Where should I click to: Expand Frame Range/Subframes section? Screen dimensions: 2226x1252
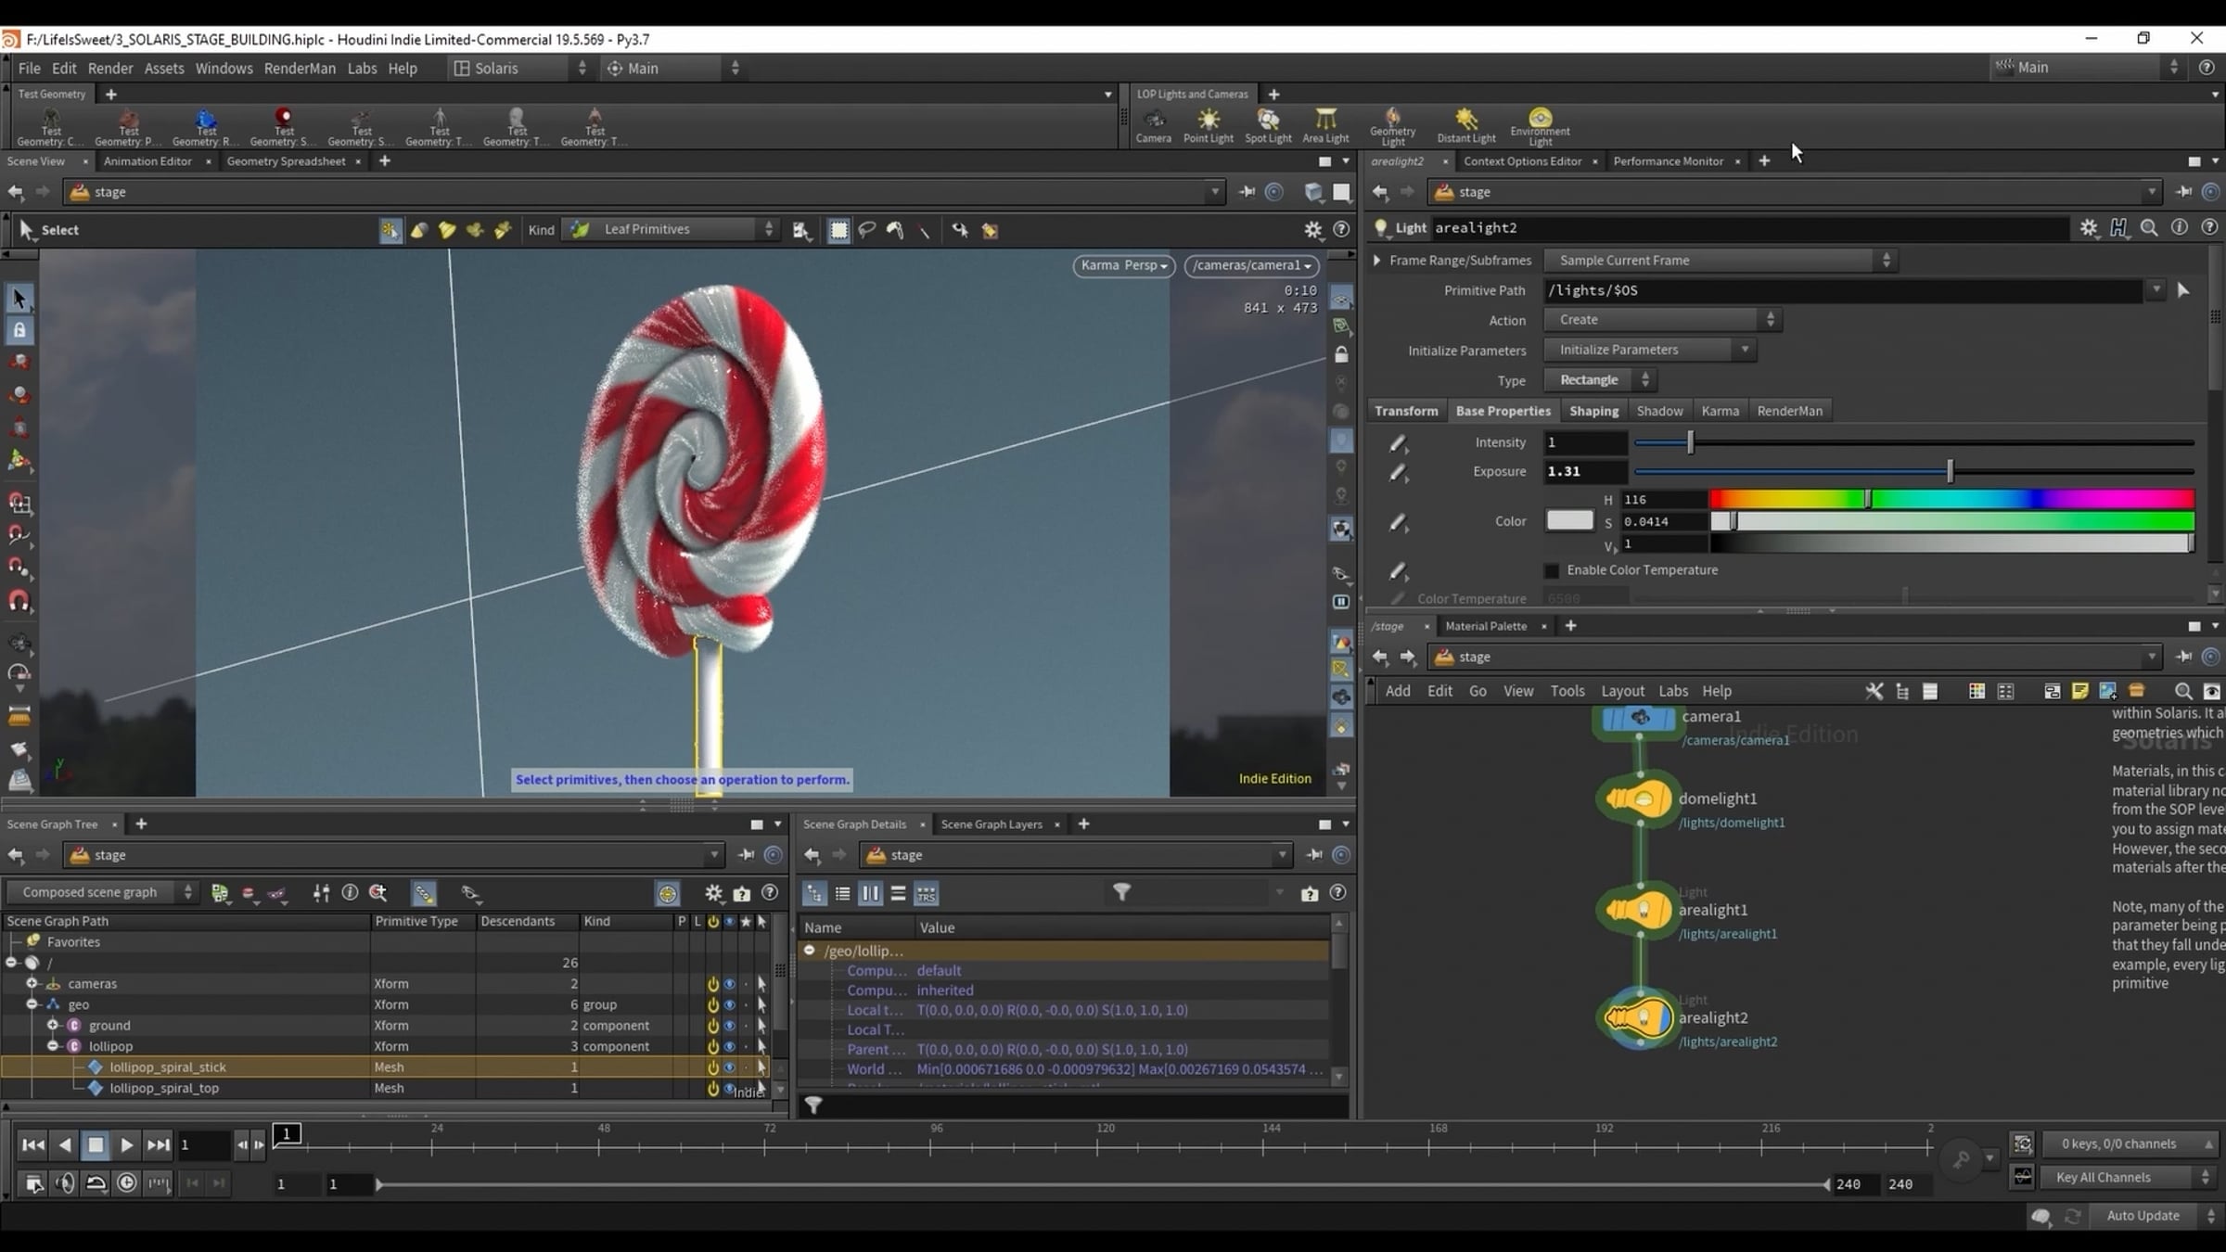pos(1377,261)
